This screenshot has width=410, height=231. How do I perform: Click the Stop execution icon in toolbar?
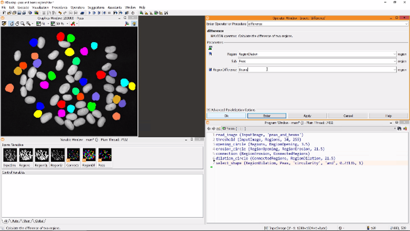point(109,13)
